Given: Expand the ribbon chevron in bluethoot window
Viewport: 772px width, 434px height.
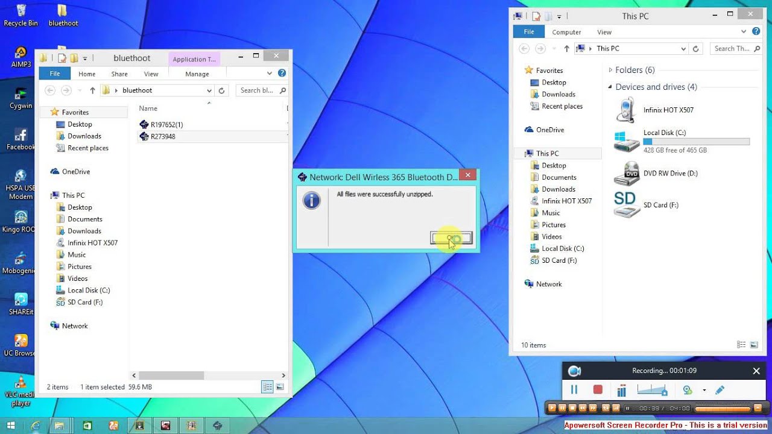Looking at the screenshot, I should click(x=270, y=74).
